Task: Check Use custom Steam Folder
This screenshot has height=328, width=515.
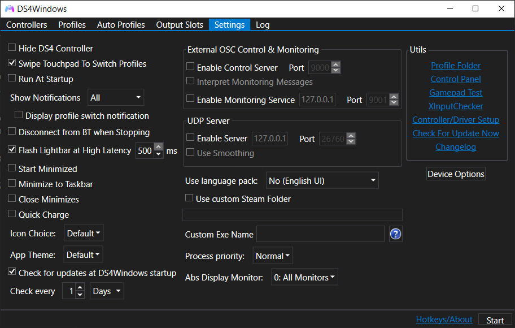Action: pyautogui.click(x=190, y=198)
